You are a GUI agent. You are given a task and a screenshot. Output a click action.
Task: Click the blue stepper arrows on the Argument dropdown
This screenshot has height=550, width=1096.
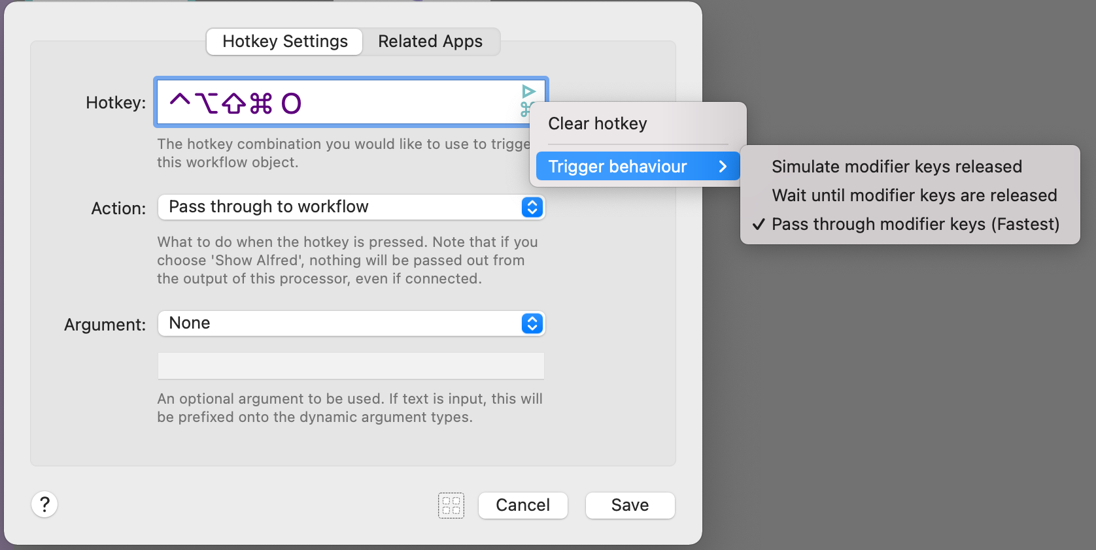[532, 323]
